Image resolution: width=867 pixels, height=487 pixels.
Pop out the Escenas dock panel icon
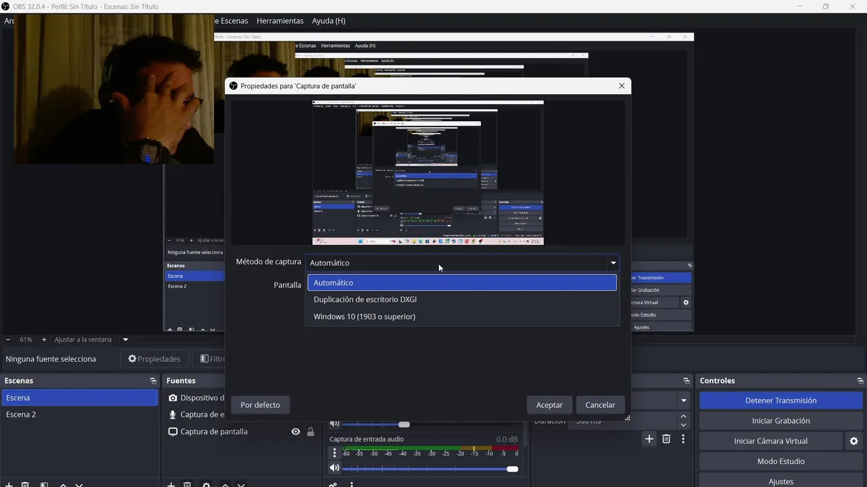click(153, 381)
